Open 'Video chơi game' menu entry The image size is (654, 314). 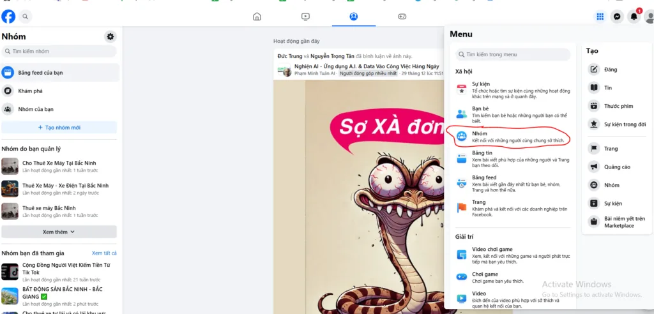[513, 255]
